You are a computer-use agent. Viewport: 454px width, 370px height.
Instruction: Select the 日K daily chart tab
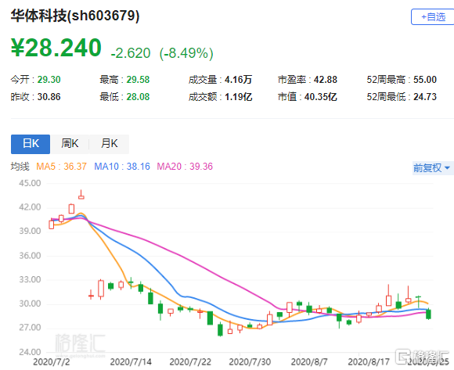31,144
